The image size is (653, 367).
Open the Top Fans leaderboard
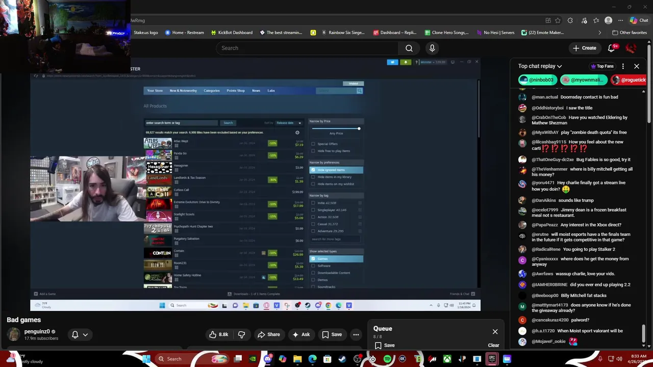click(602, 66)
